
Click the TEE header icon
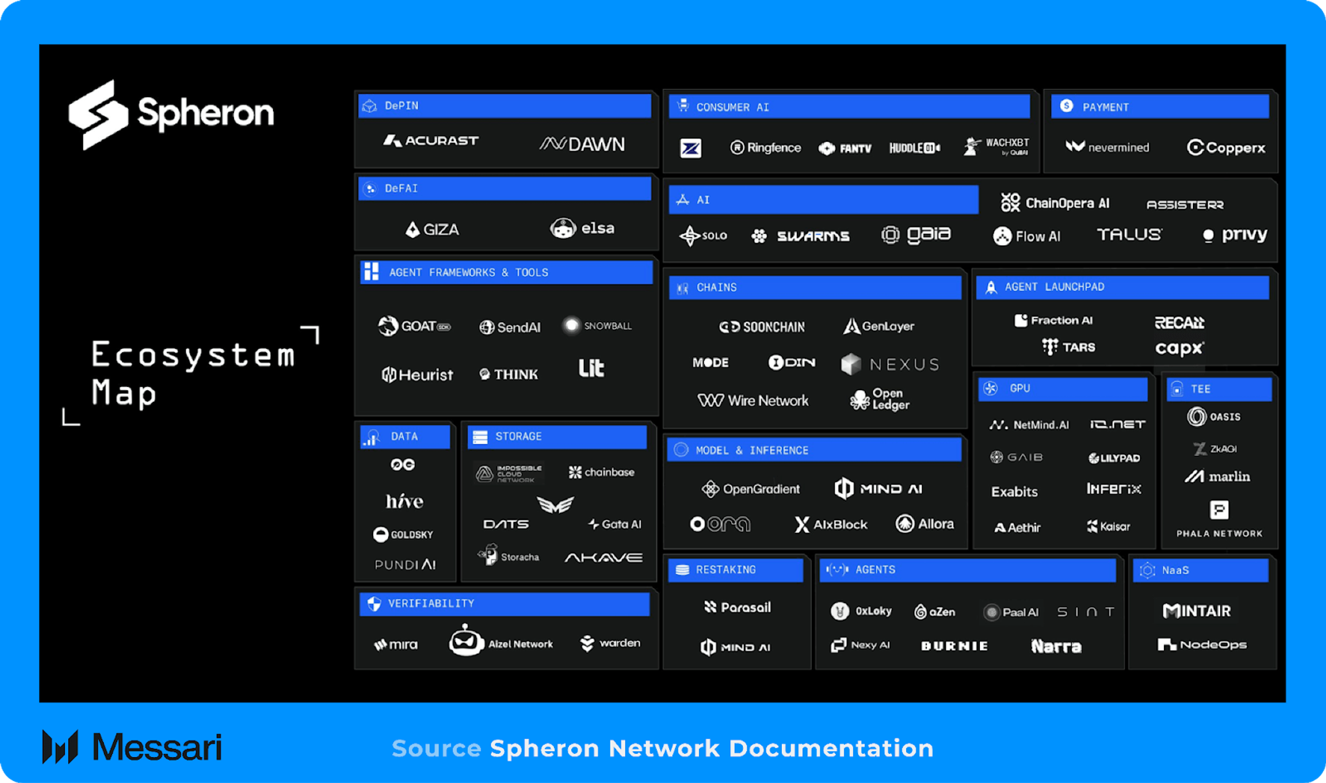tap(1177, 388)
